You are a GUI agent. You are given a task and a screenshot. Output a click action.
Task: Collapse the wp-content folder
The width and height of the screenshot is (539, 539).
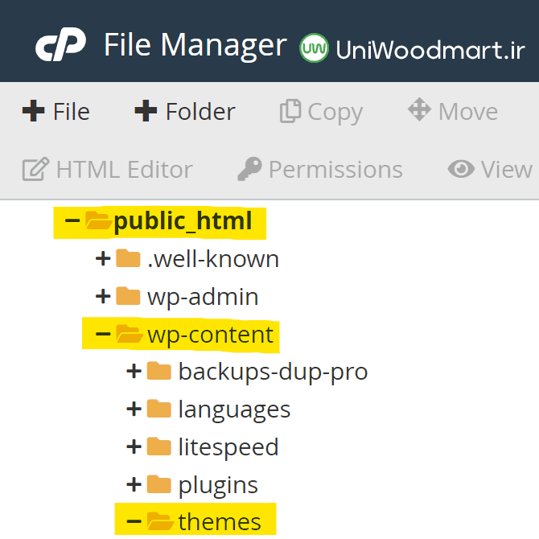coord(103,334)
